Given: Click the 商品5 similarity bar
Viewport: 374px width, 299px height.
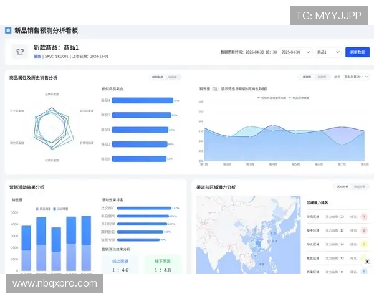Looking at the screenshot, I should pyautogui.click(x=139, y=159).
